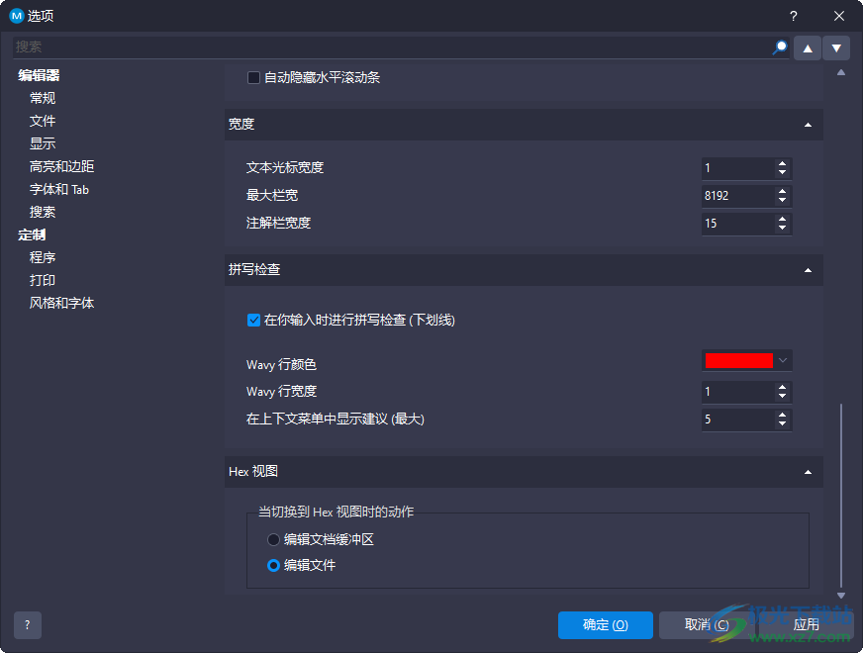The width and height of the screenshot is (863, 653).
Task: Open 文件 settings page
Action: click(x=43, y=121)
